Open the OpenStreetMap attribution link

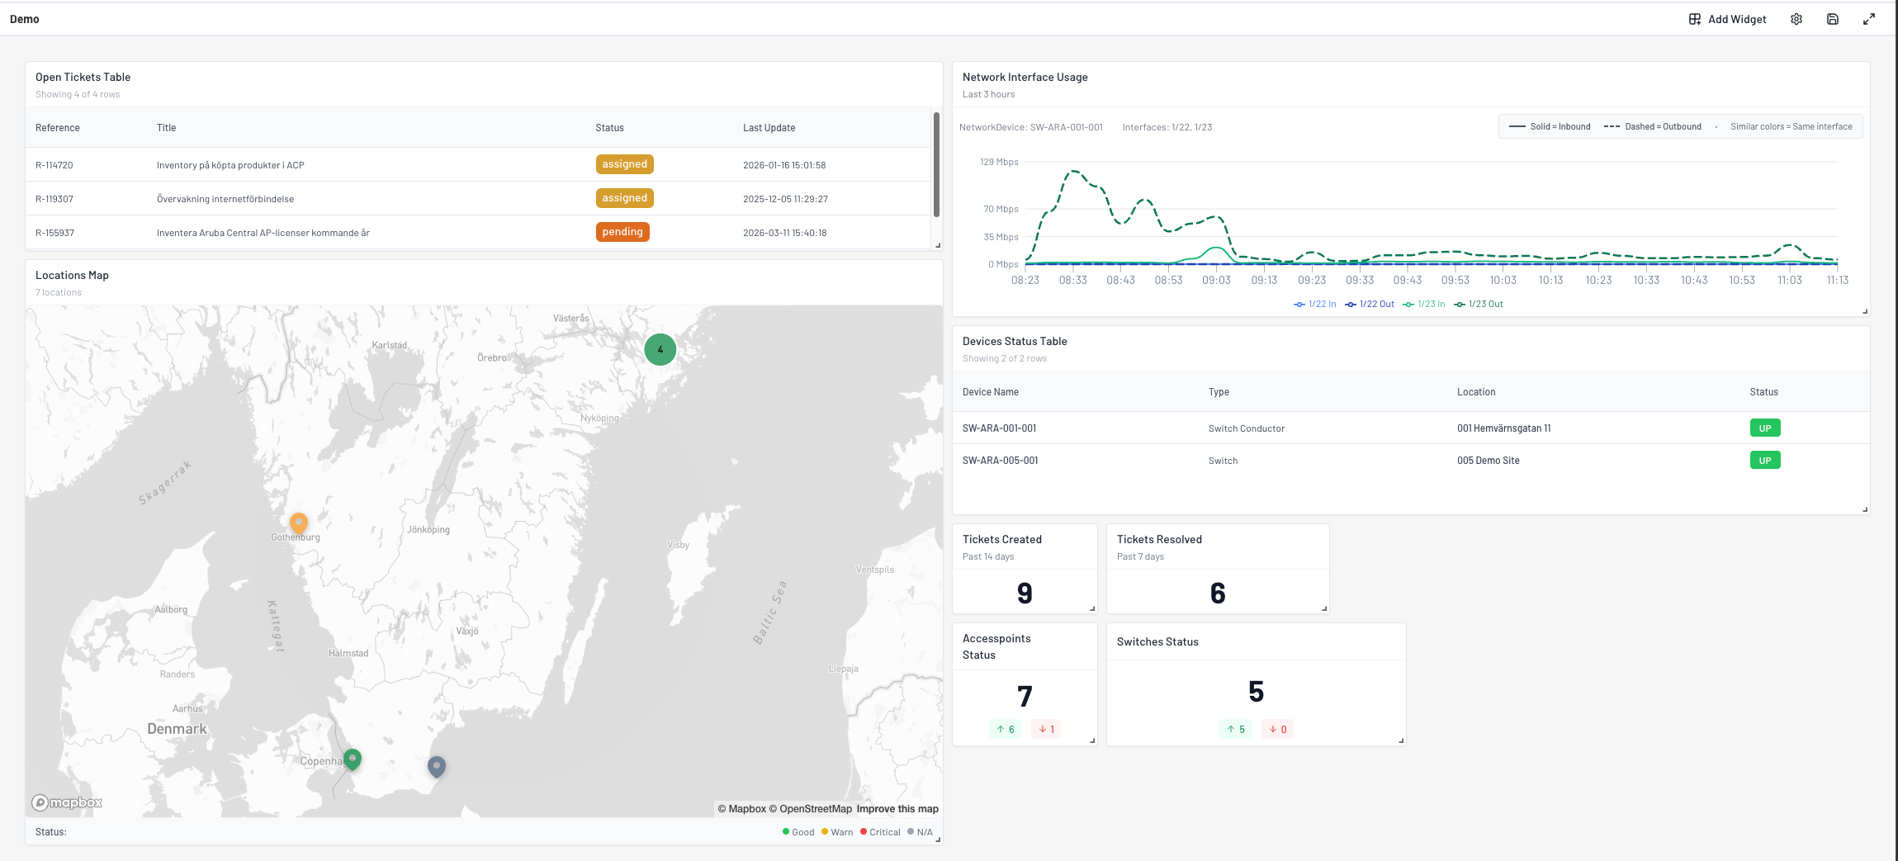tap(814, 808)
